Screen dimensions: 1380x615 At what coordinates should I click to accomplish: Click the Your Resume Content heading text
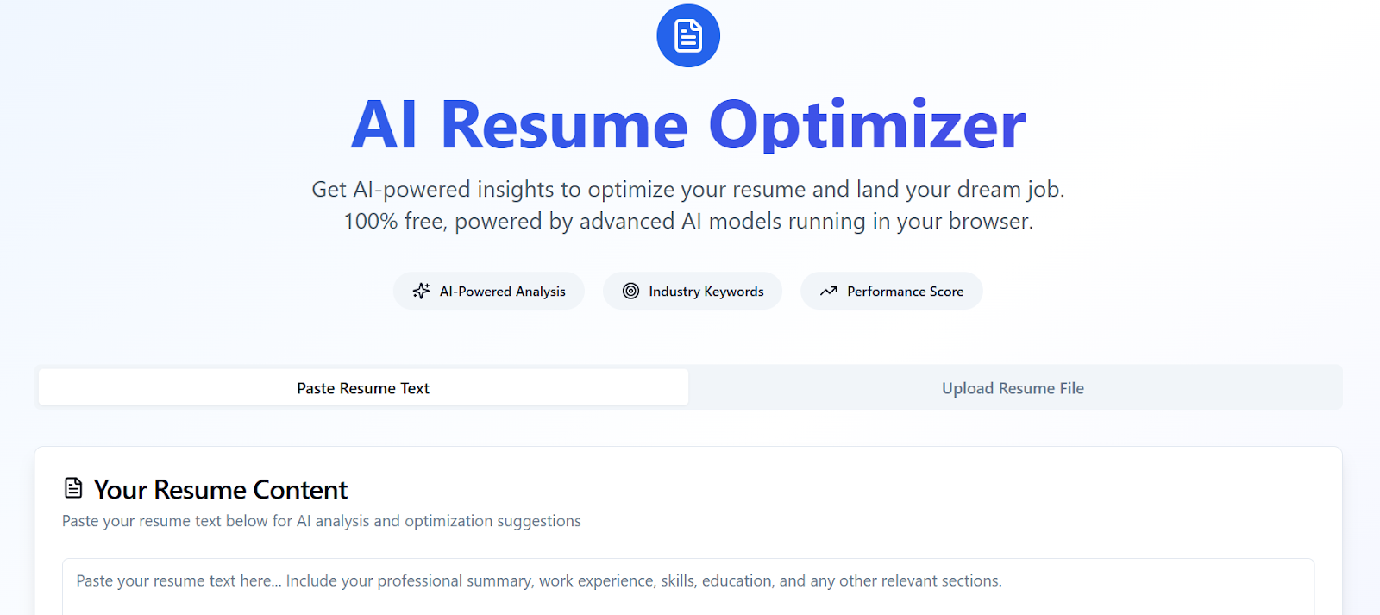point(220,490)
